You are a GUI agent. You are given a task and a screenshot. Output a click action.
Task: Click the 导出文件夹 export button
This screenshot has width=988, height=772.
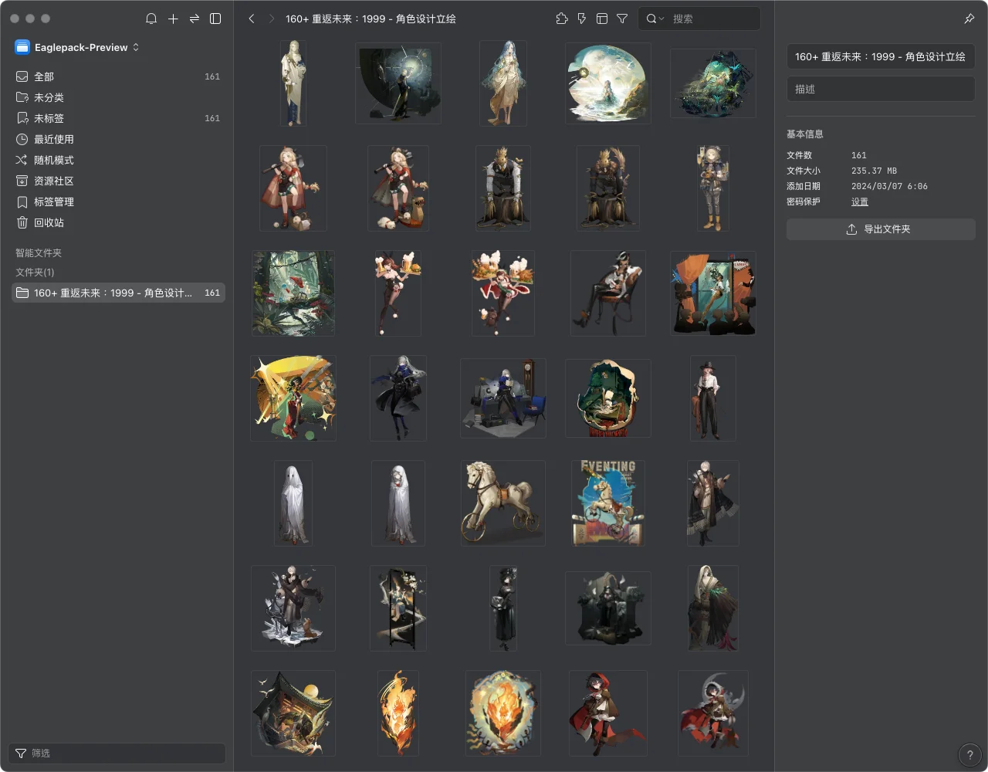[881, 229]
